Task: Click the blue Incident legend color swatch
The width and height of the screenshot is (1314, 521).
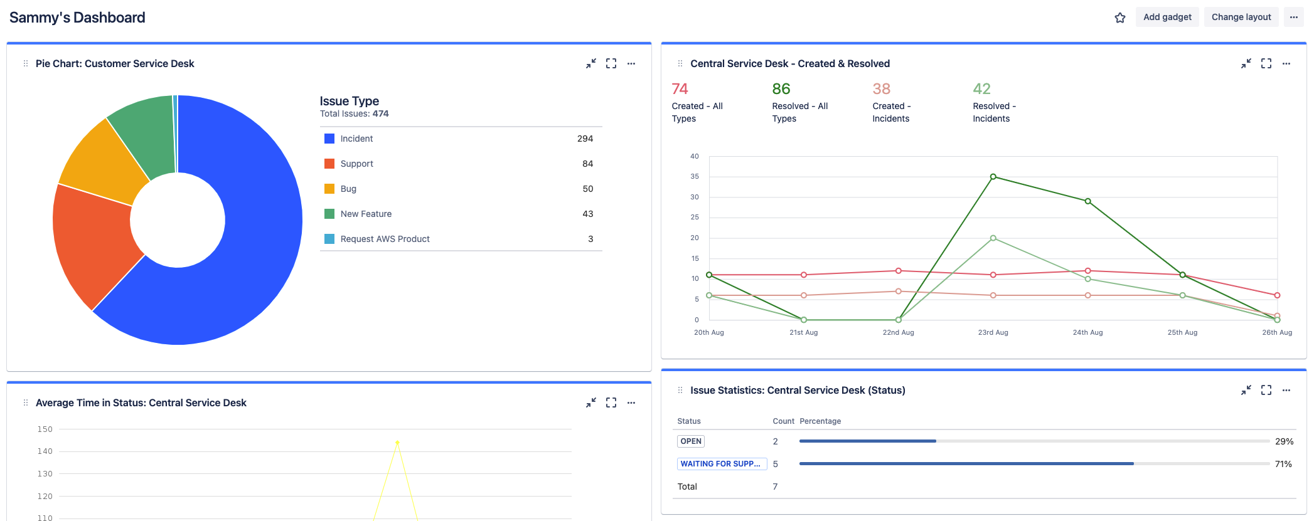Action: coord(329,139)
